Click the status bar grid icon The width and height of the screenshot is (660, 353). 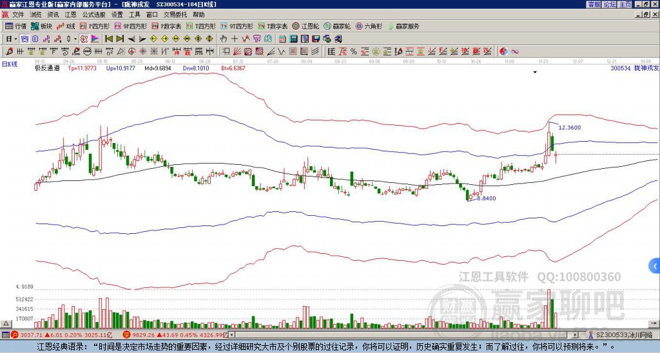(5, 335)
